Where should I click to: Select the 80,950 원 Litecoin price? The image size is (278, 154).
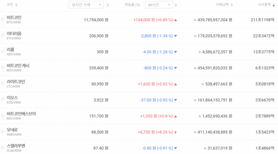100,84
